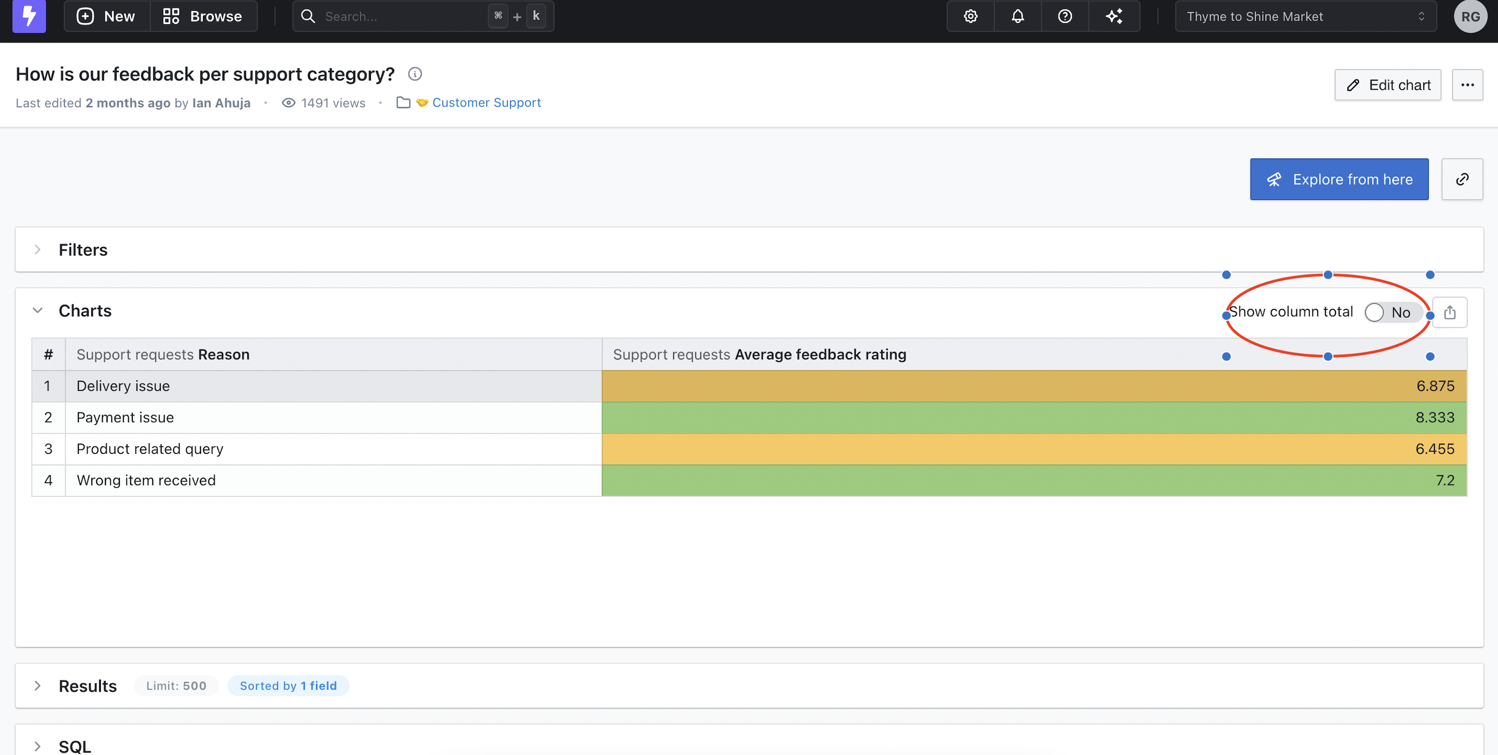Copy the chart link icon beside Explore
The width and height of the screenshot is (1498, 755).
point(1462,179)
